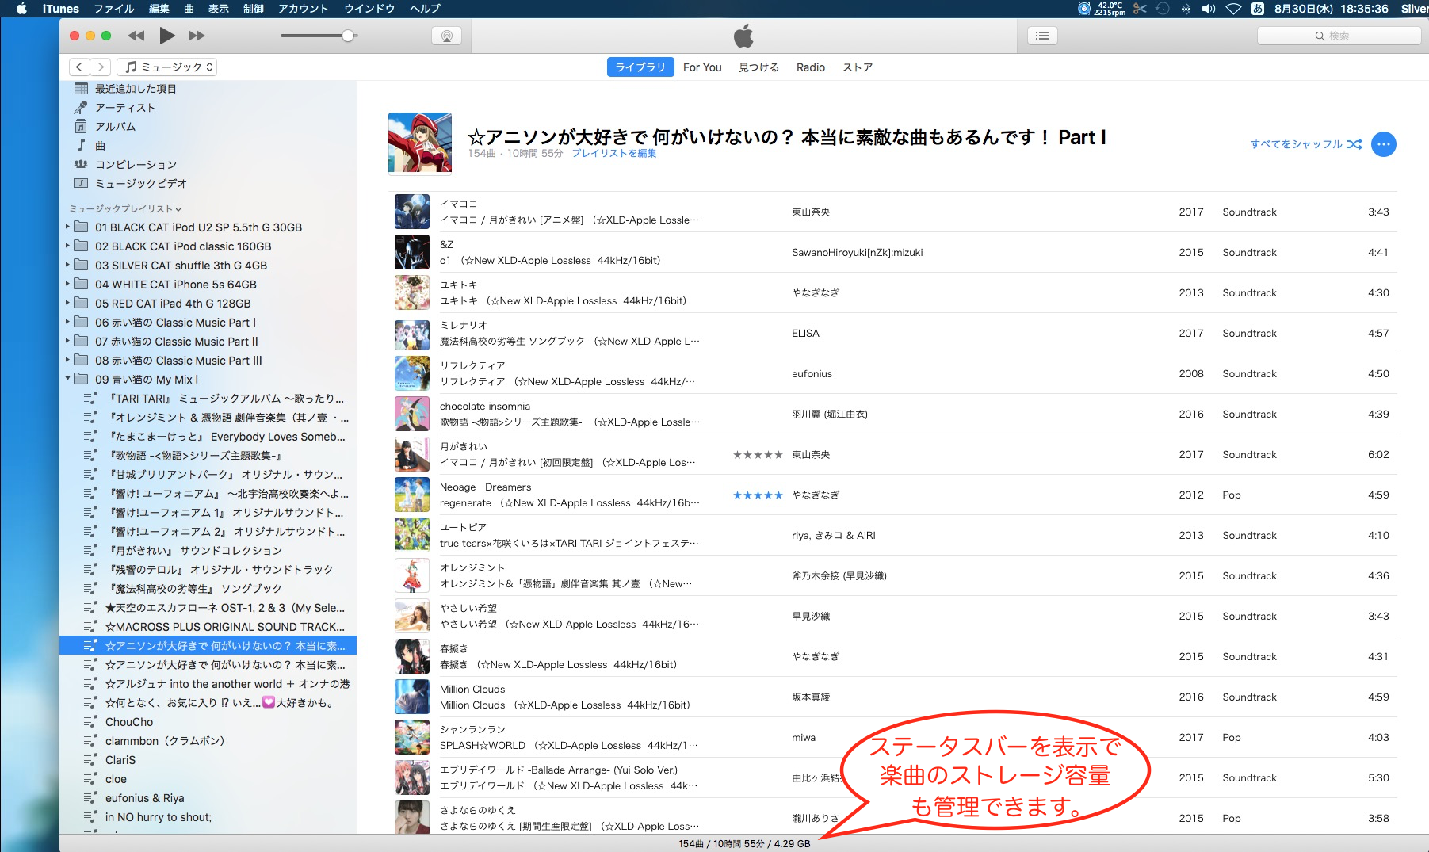Click the Time Machine icon in menu bar
This screenshot has width=1429, height=852.
click(1163, 9)
